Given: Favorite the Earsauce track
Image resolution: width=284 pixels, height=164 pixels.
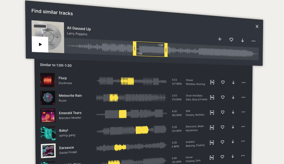Looking at the screenshot, I should pyautogui.click(x=222, y=142).
